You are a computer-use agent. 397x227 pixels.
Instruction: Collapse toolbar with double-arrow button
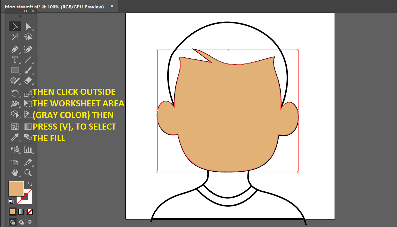click(x=25, y=11)
